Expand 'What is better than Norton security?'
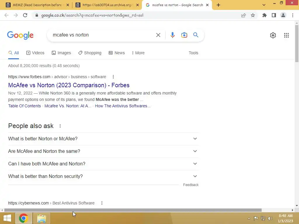The image size is (299, 224). [x=103, y=176]
